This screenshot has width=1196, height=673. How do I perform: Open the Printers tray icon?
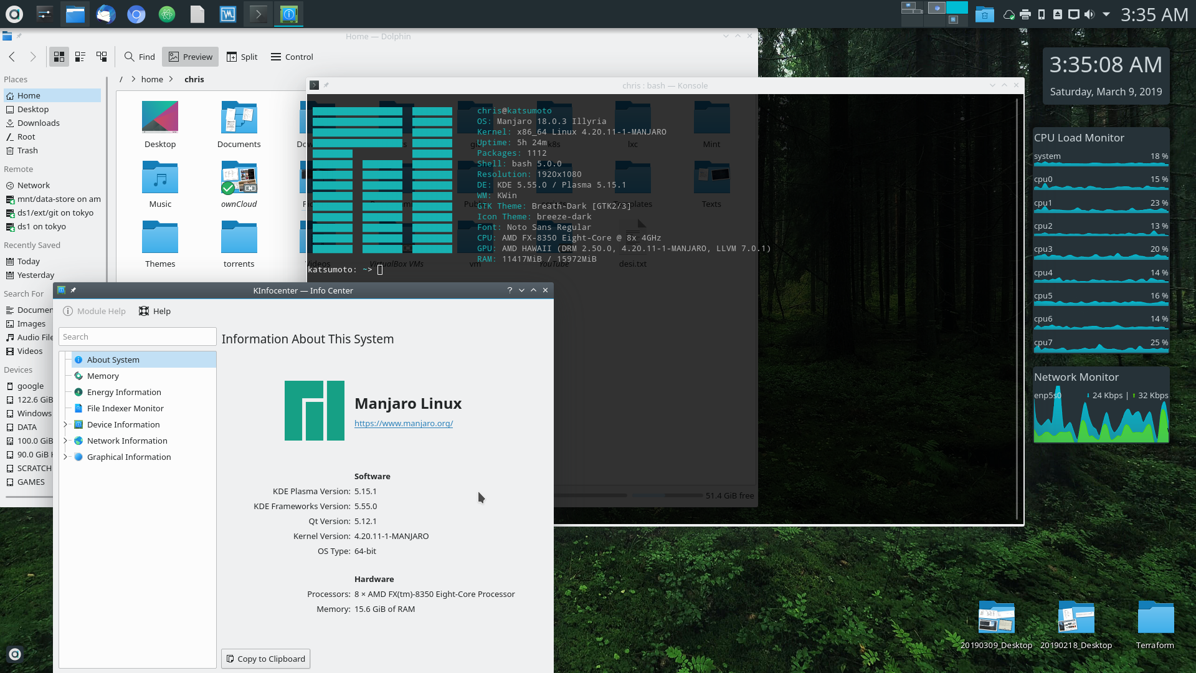(x=1025, y=14)
